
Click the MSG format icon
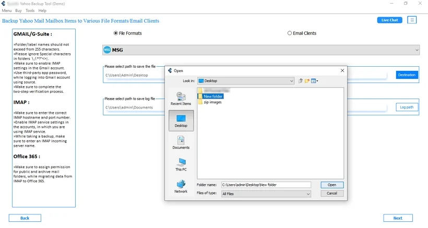coord(107,50)
